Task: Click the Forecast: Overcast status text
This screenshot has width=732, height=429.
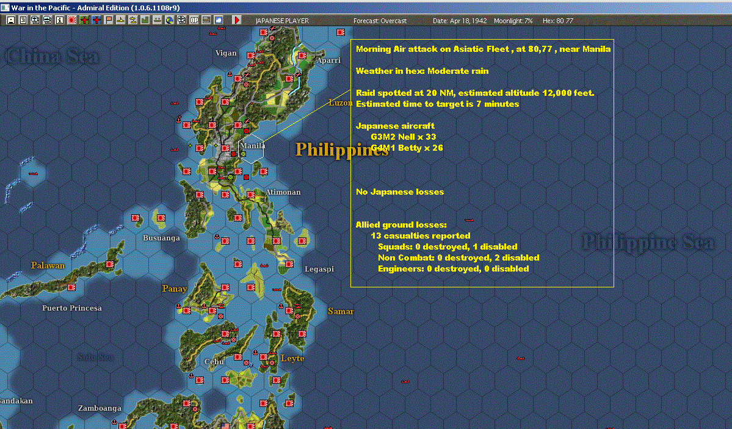Action: [380, 21]
